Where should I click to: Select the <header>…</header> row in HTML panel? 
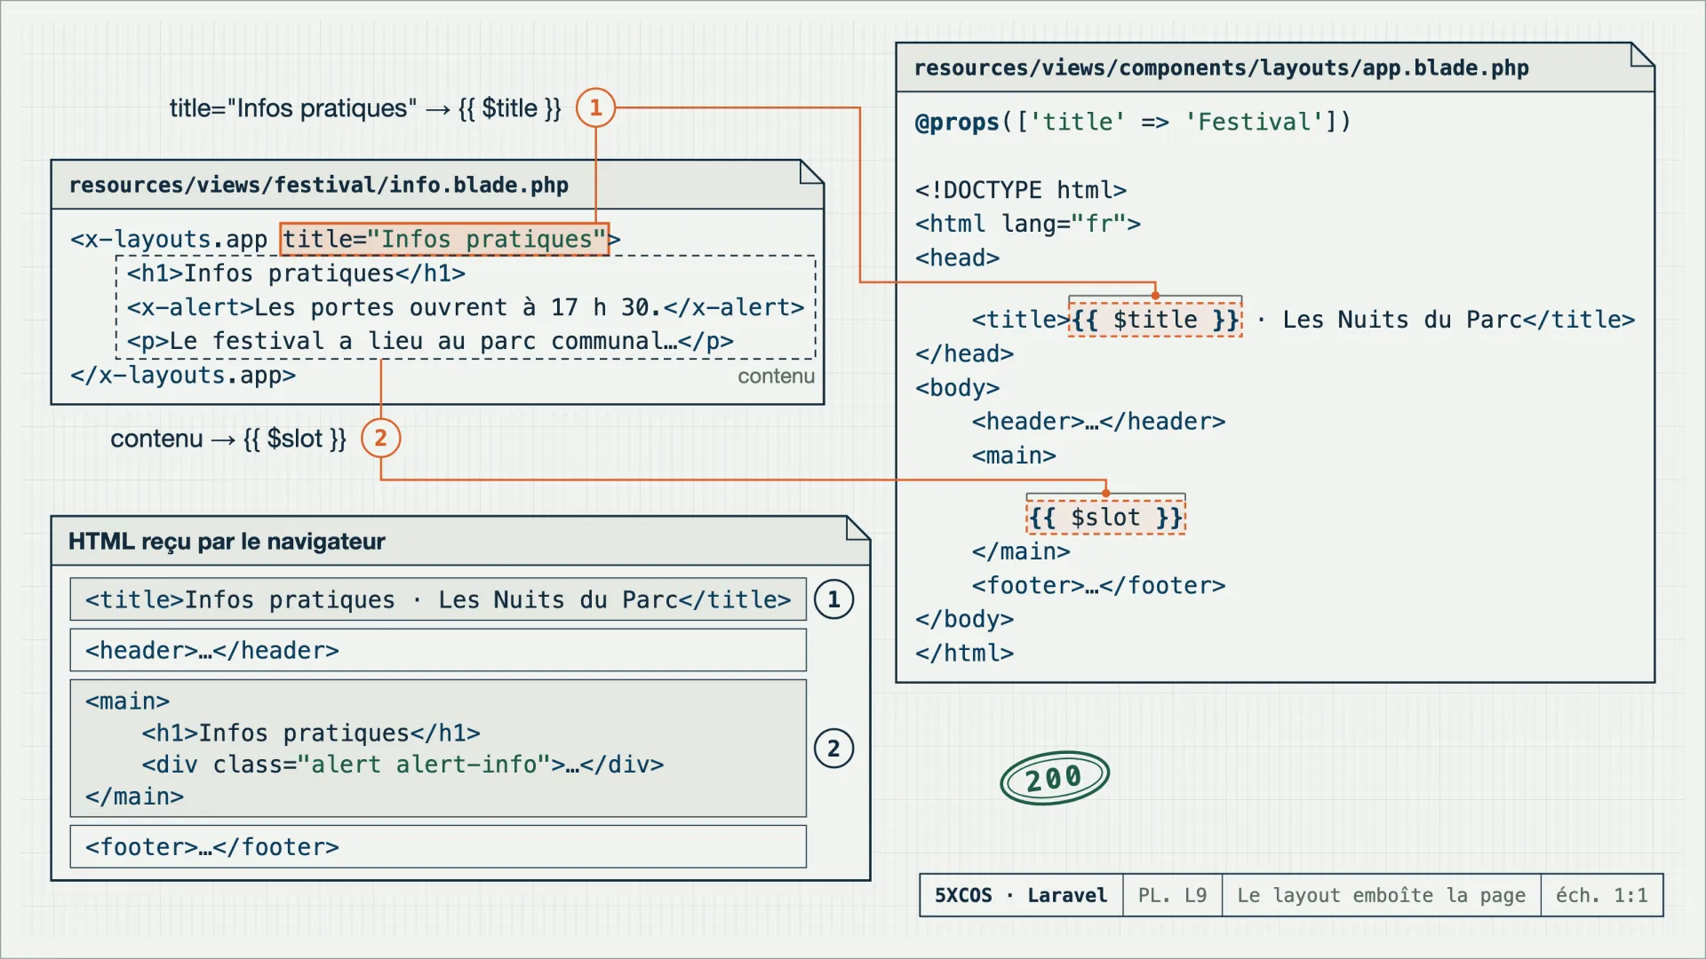pyautogui.click(x=438, y=651)
